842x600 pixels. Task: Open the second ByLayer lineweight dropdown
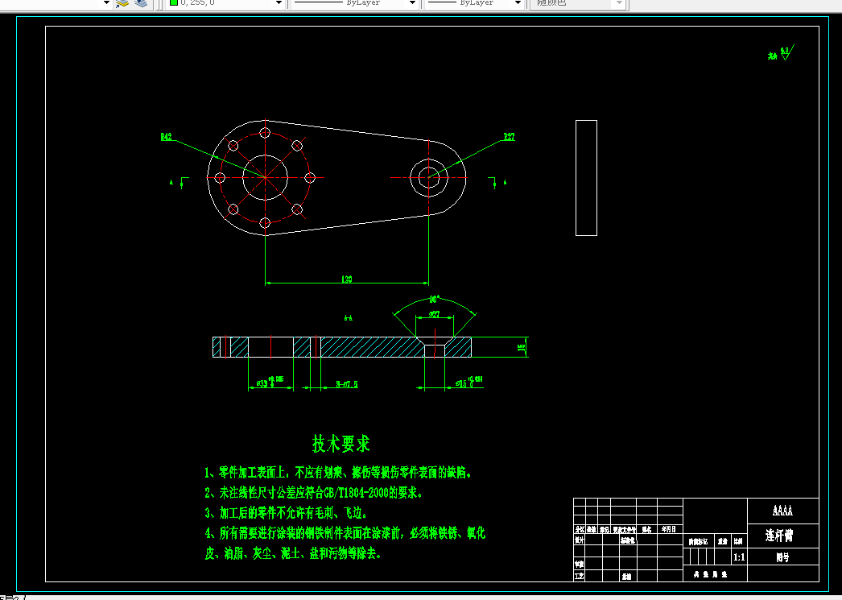pos(518,2)
